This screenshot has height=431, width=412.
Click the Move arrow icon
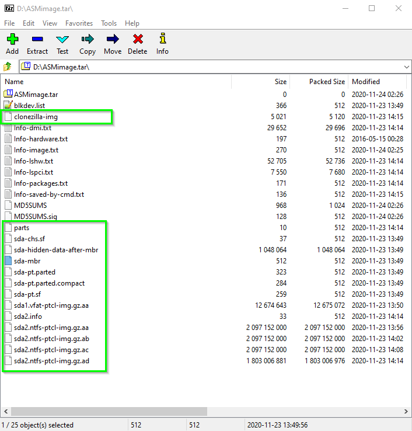point(113,39)
